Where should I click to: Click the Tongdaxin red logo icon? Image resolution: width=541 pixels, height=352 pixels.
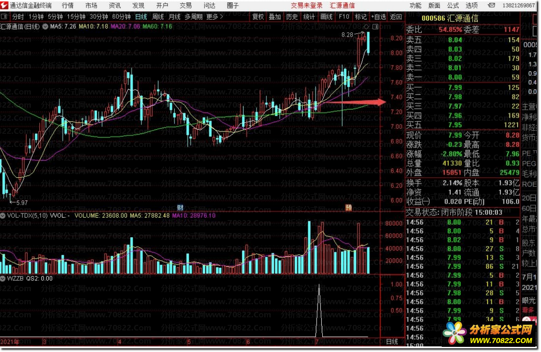[x=4, y=5]
